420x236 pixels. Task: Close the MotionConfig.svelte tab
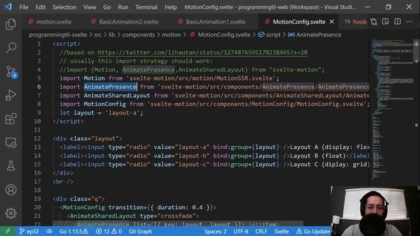pos(331,22)
